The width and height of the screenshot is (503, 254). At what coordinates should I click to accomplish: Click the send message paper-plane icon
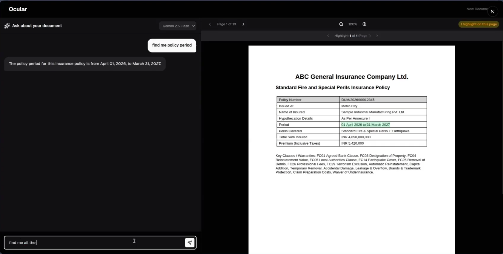pyautogui.click(x=190, y=243)
